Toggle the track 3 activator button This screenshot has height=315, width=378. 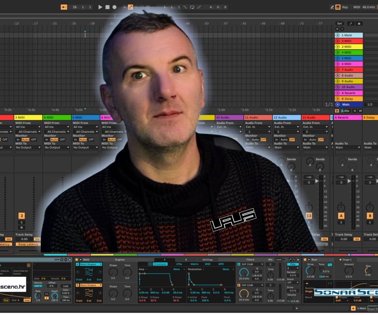point(22,216)
